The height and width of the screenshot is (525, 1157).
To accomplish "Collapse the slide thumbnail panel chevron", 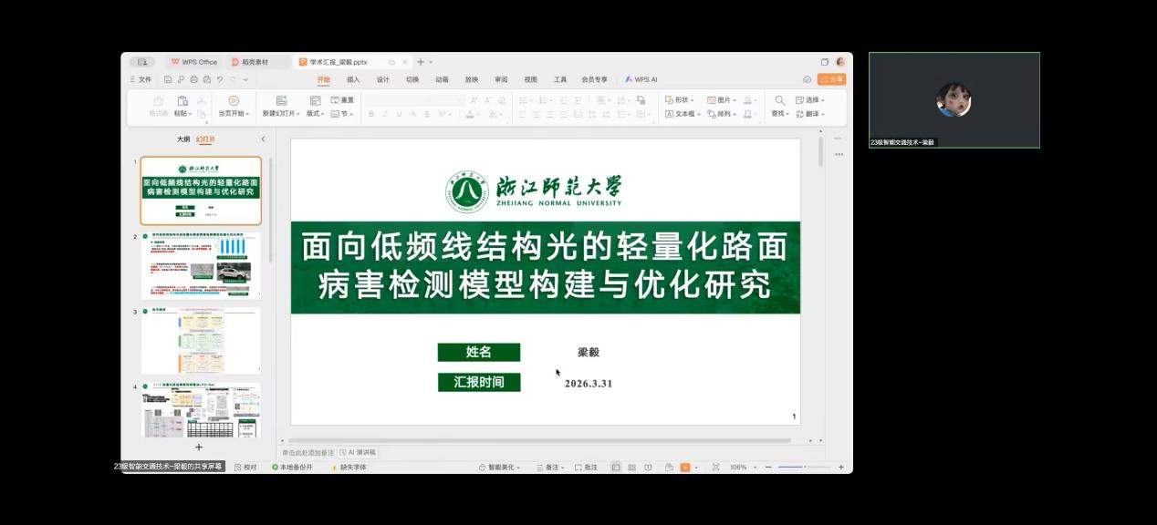I will click(x=263, y=139).
